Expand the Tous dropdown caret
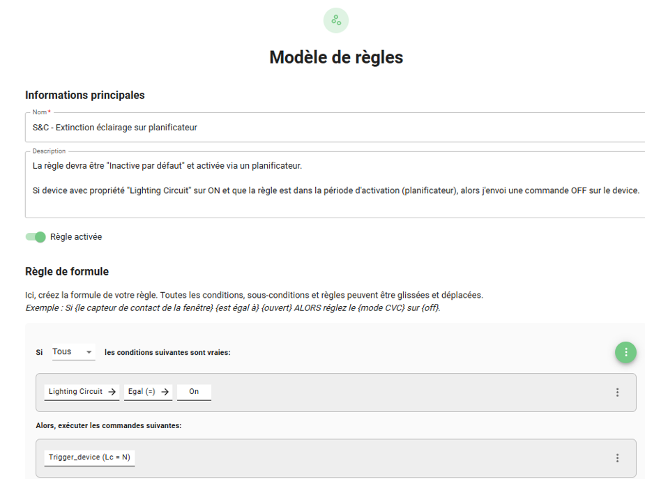The height and width of the screenshot is (479, 645). [x=89, y=353]
